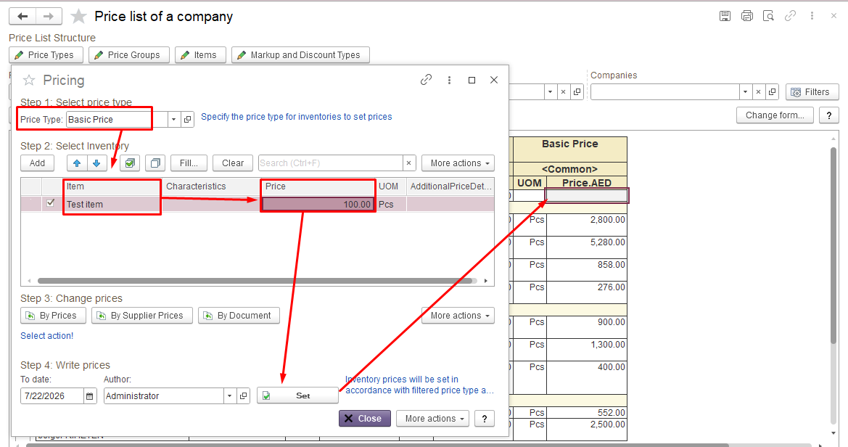
Task: Move inventory row up with blue arrow
Action: click(x=77, y=163)
